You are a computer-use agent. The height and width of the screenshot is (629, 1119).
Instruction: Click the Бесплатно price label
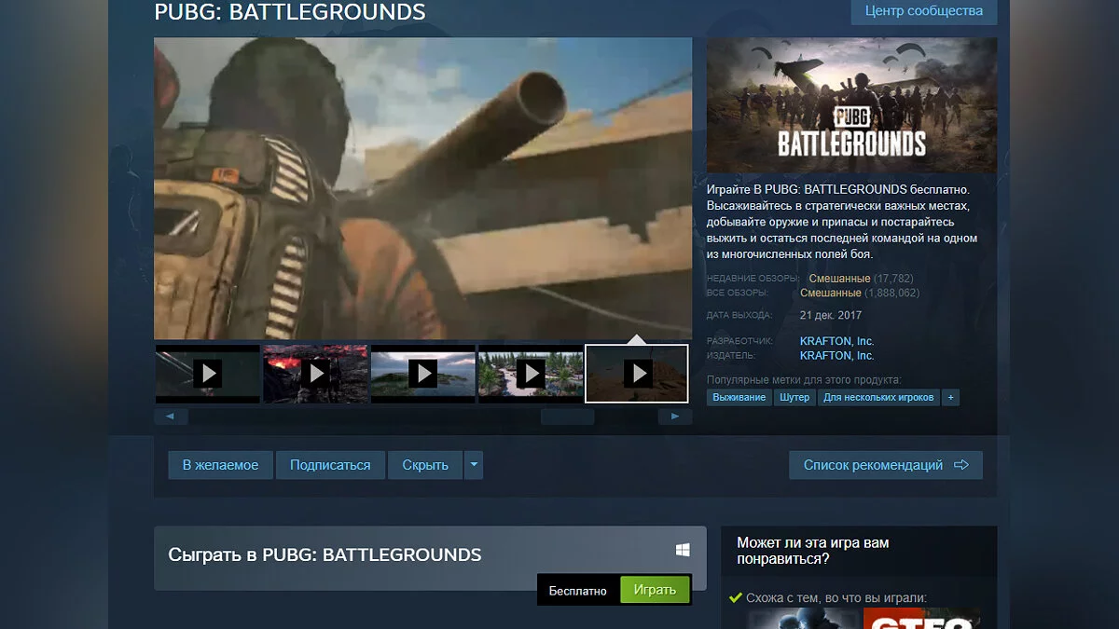(578, 591)
